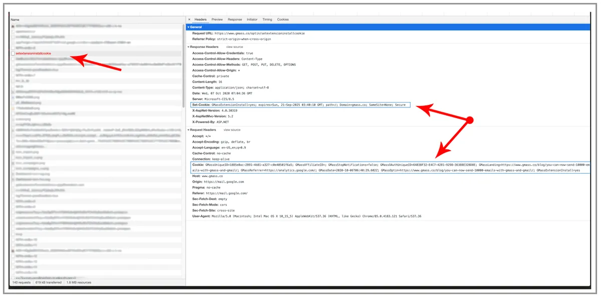Click the Content-Length: 16 row
Image resolution: width=601 pixels, height=300 pixels.
point(207,82)
